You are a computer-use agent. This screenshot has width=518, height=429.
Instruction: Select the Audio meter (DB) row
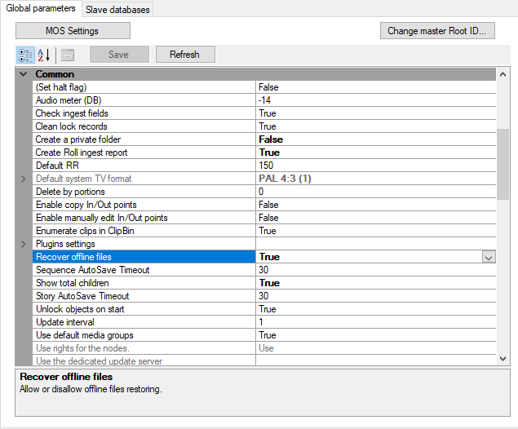(144, 100)
